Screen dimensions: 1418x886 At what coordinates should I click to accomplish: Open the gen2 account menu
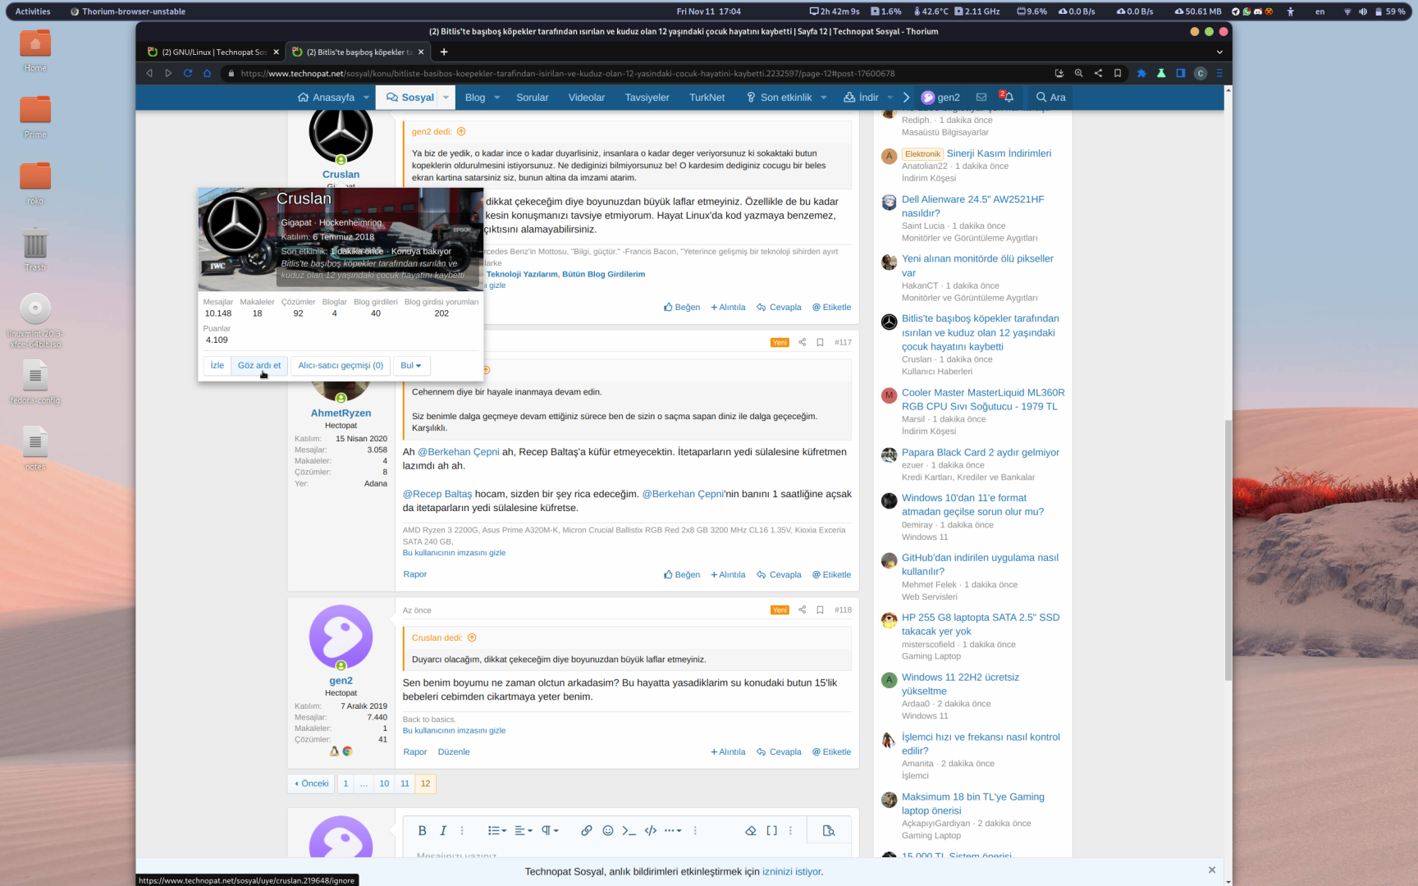(x=940, y=97)
